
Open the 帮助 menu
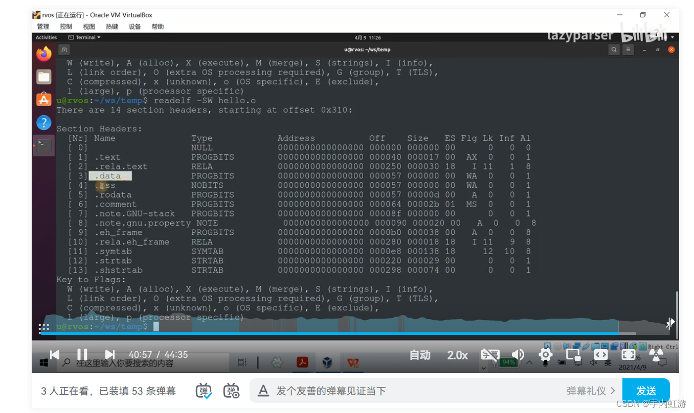tap(158, 27)
